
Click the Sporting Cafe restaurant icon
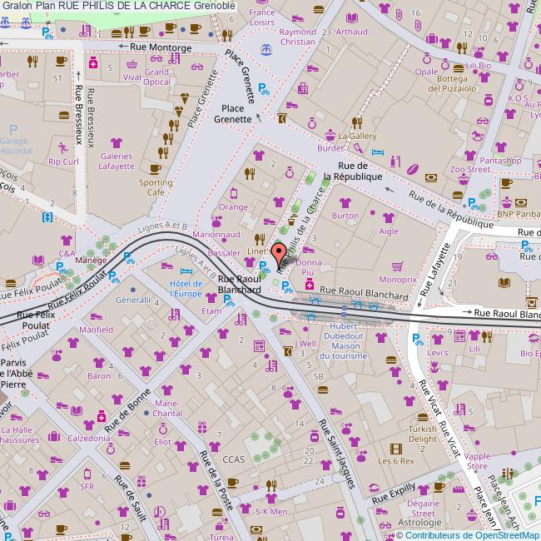tap(156, 166)
